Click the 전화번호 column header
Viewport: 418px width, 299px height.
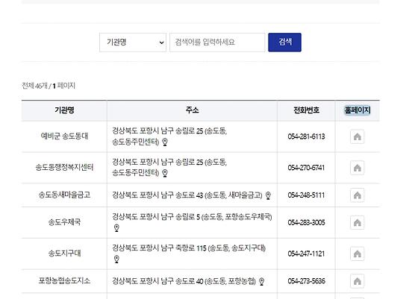click(306, 110)
